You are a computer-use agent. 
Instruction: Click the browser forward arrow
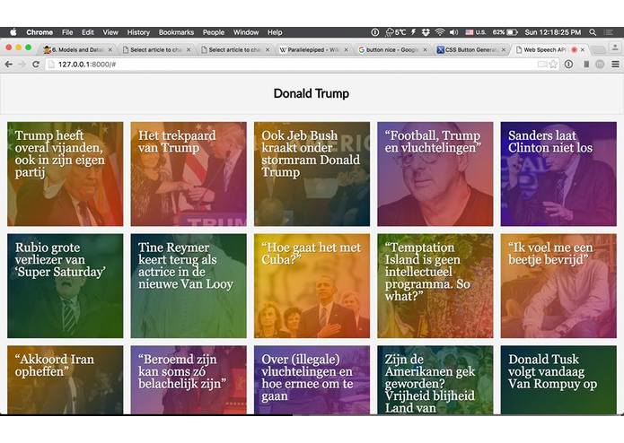pos(22,64)
